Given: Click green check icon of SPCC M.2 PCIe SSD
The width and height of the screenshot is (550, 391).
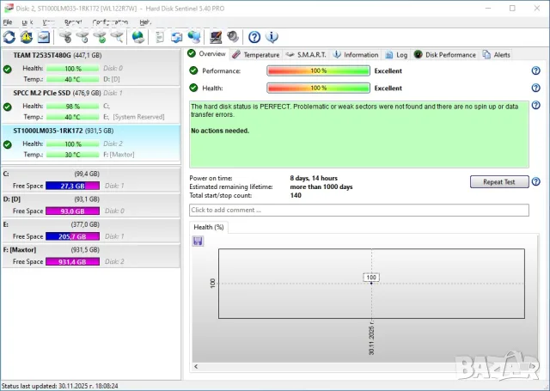Looking at the screenshot, I should click(x=8, y=107).
